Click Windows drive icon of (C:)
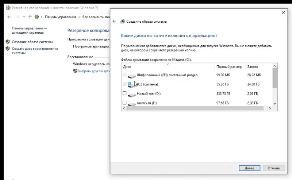The width and height of the screenshot is (292, 180). [x=131, y=85]
